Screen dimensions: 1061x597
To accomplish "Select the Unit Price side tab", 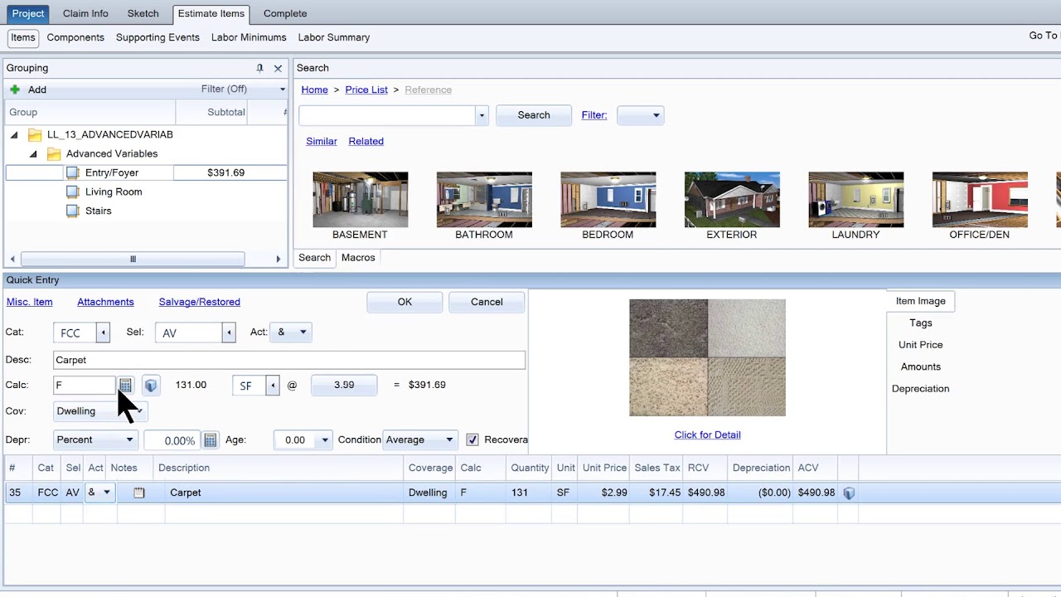I will (920, 345).
